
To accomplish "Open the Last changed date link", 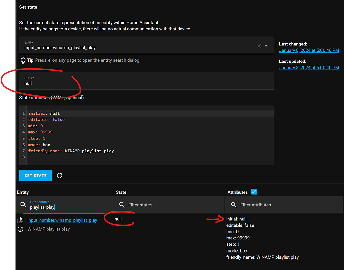I will click(309, 50).
